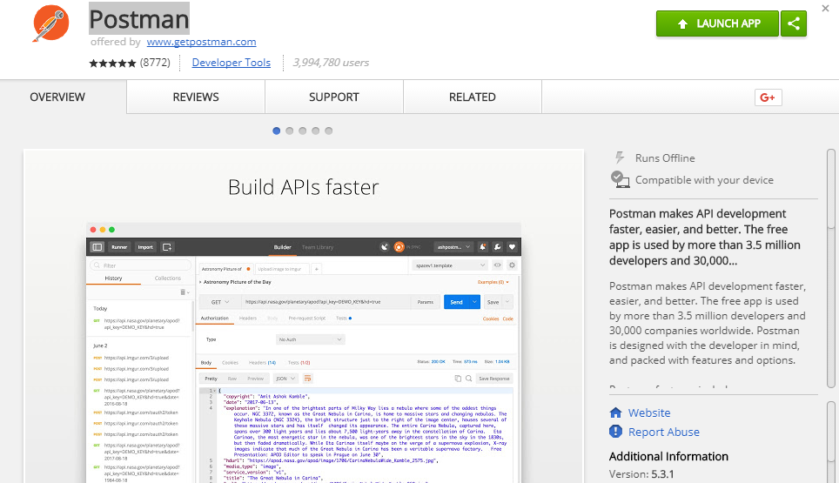Screen dimensions: 839x483
Task: Open the Save button arrow dropdown
Action: [x=507, y=302]
